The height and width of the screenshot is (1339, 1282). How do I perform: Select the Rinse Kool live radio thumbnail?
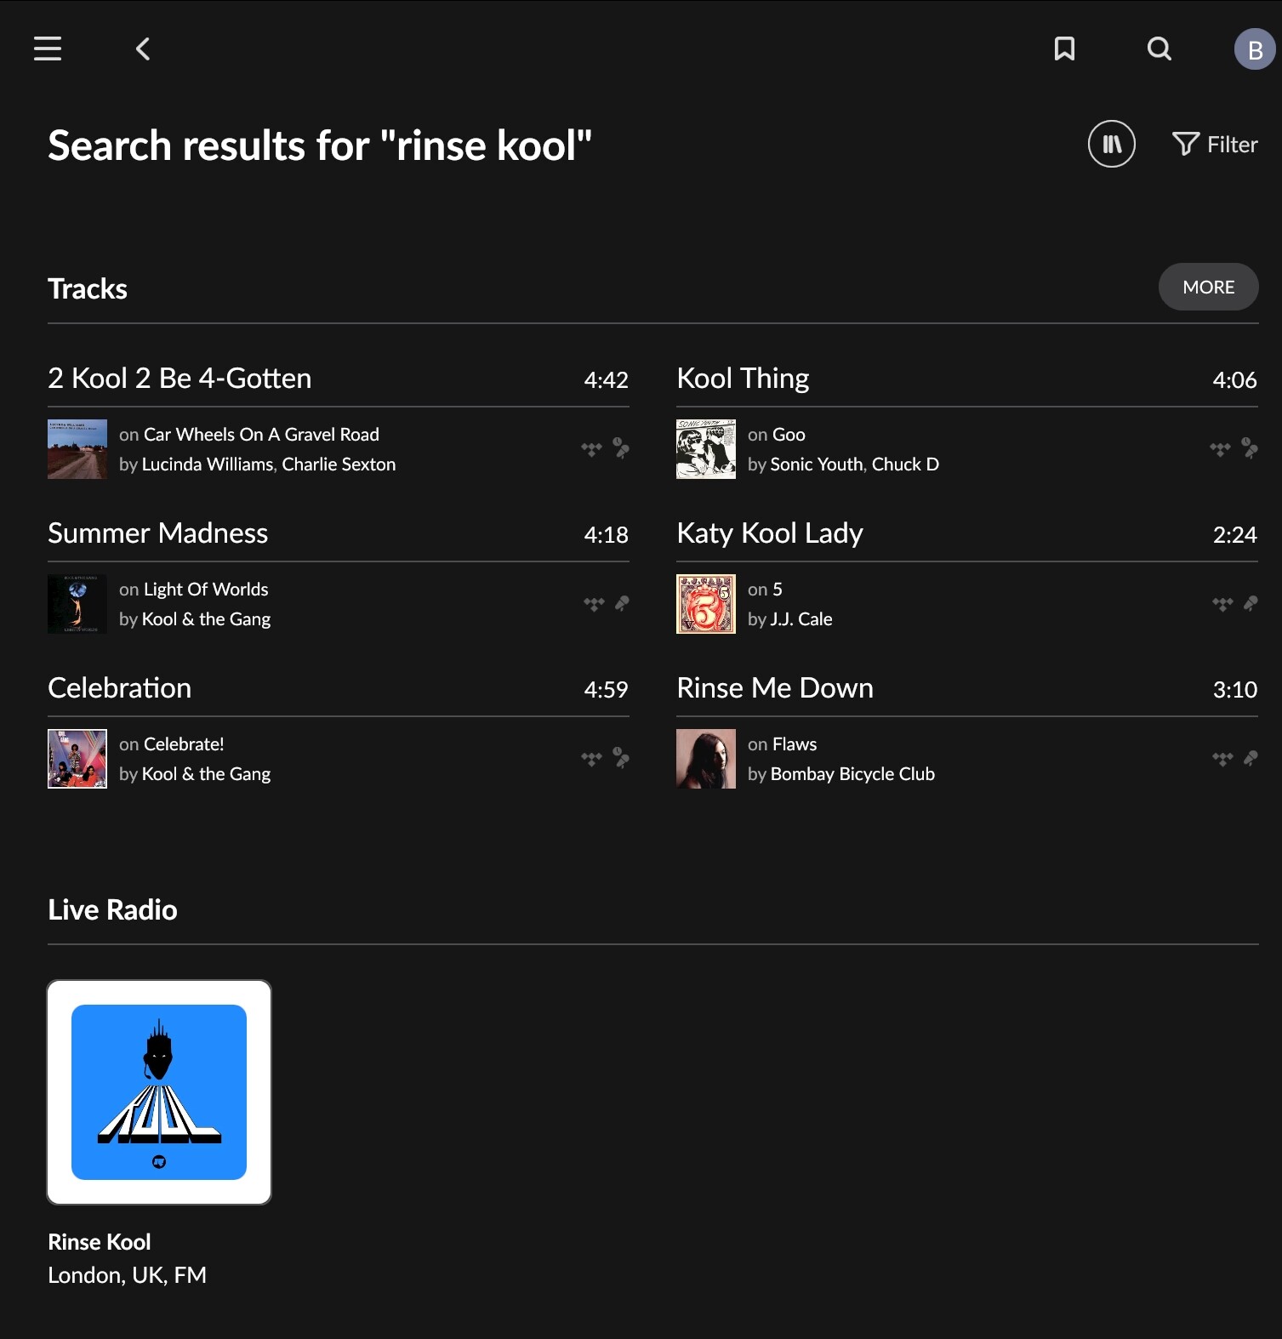159,1091
